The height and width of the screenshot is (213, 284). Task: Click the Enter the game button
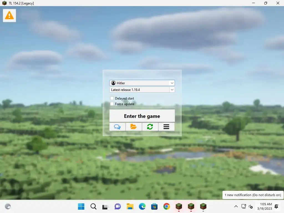(x=142, y=116)
